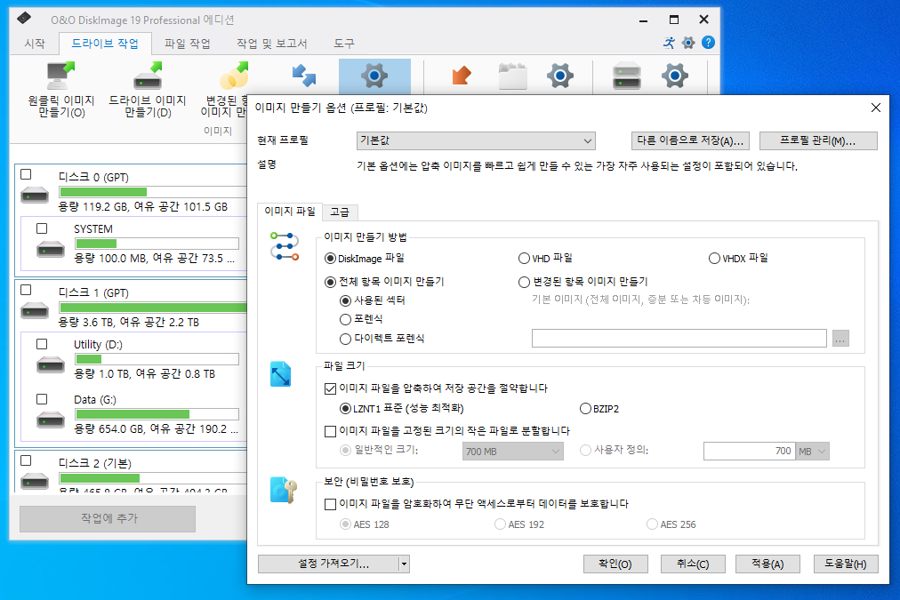The height and width of the screenshot is (600, 900).
Task: Click the Disk 1 usage bar
Action: [153, 308]
